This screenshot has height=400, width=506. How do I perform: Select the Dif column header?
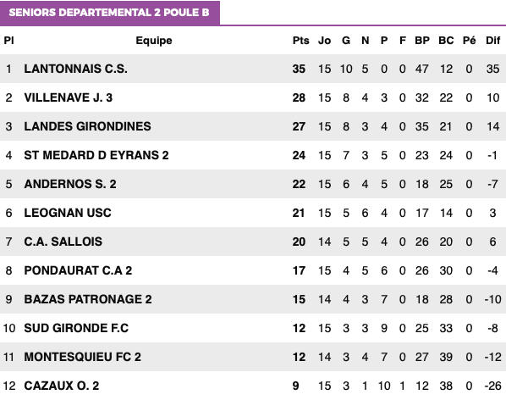tap(492, 41)
